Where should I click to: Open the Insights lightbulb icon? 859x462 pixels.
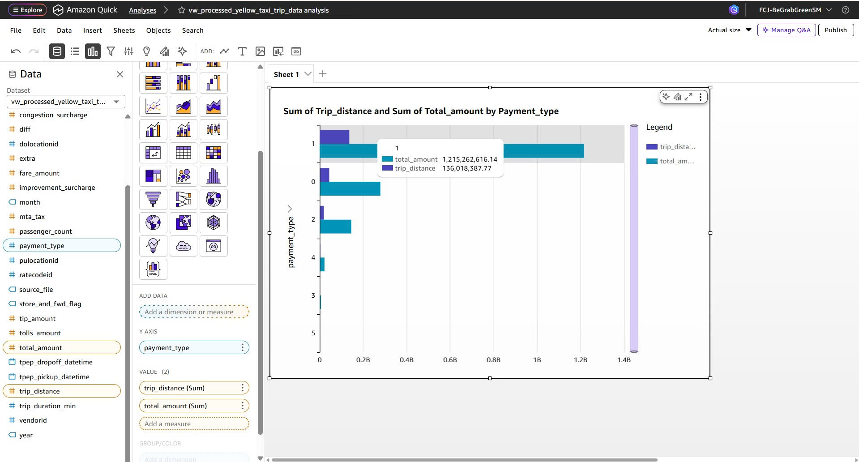146,51
